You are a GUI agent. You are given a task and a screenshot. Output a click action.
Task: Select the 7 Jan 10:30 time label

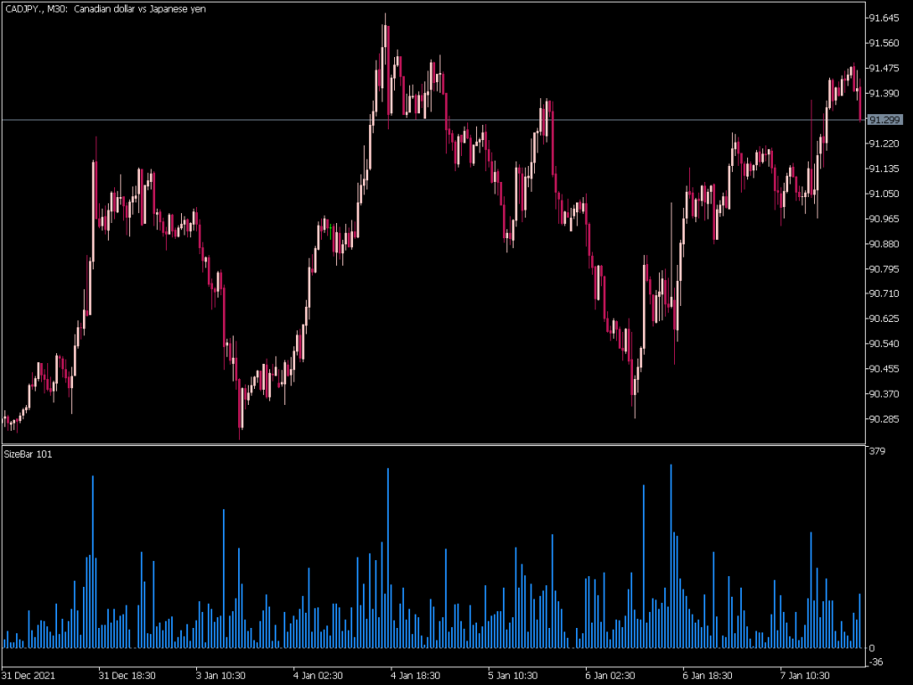point(805,675)
